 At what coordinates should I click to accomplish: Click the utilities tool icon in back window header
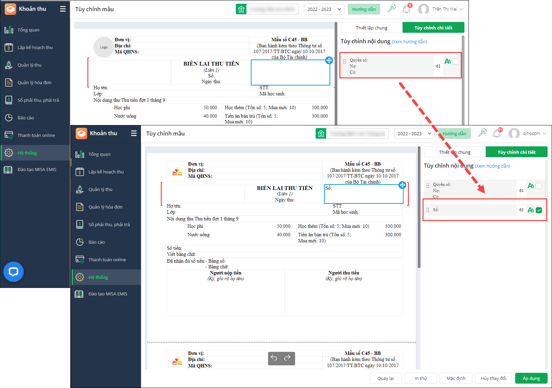point(392,8)
